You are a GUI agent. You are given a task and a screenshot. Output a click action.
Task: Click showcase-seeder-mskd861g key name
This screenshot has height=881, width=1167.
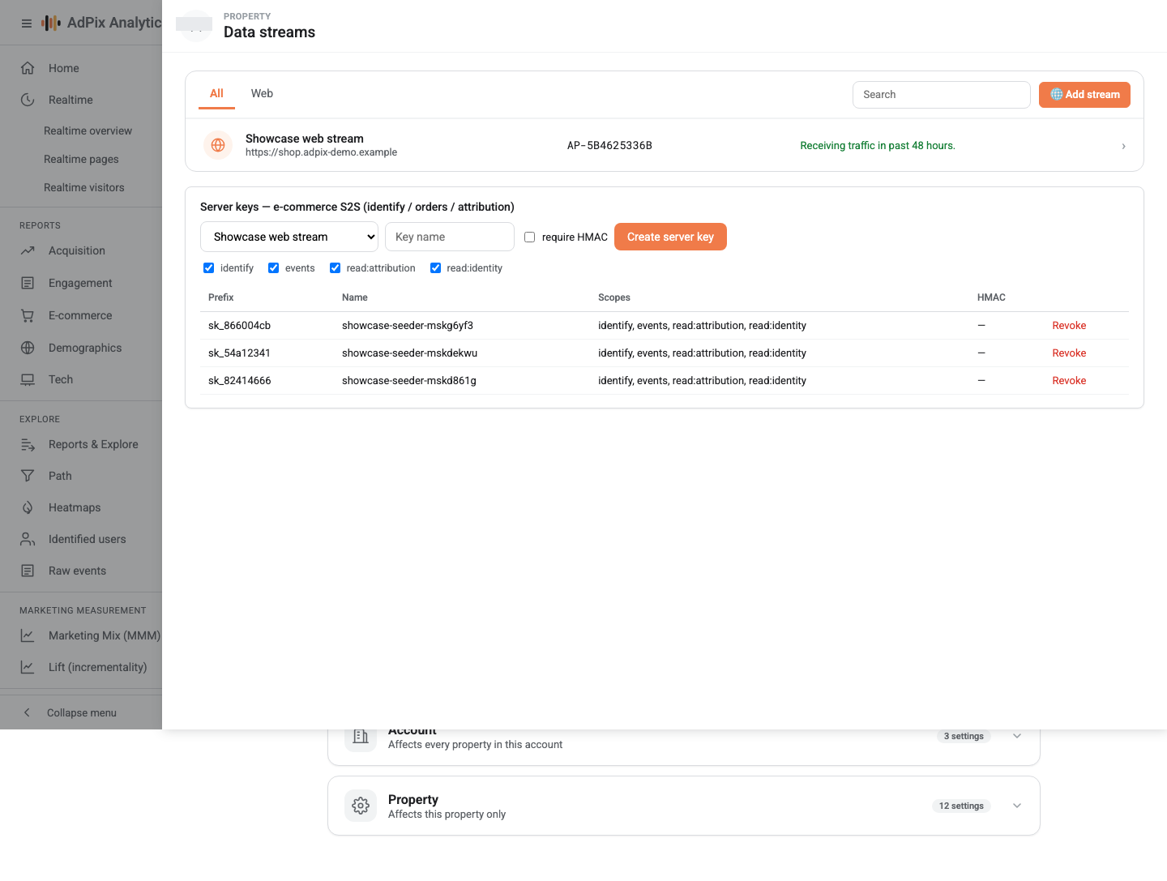click(409, 381)
